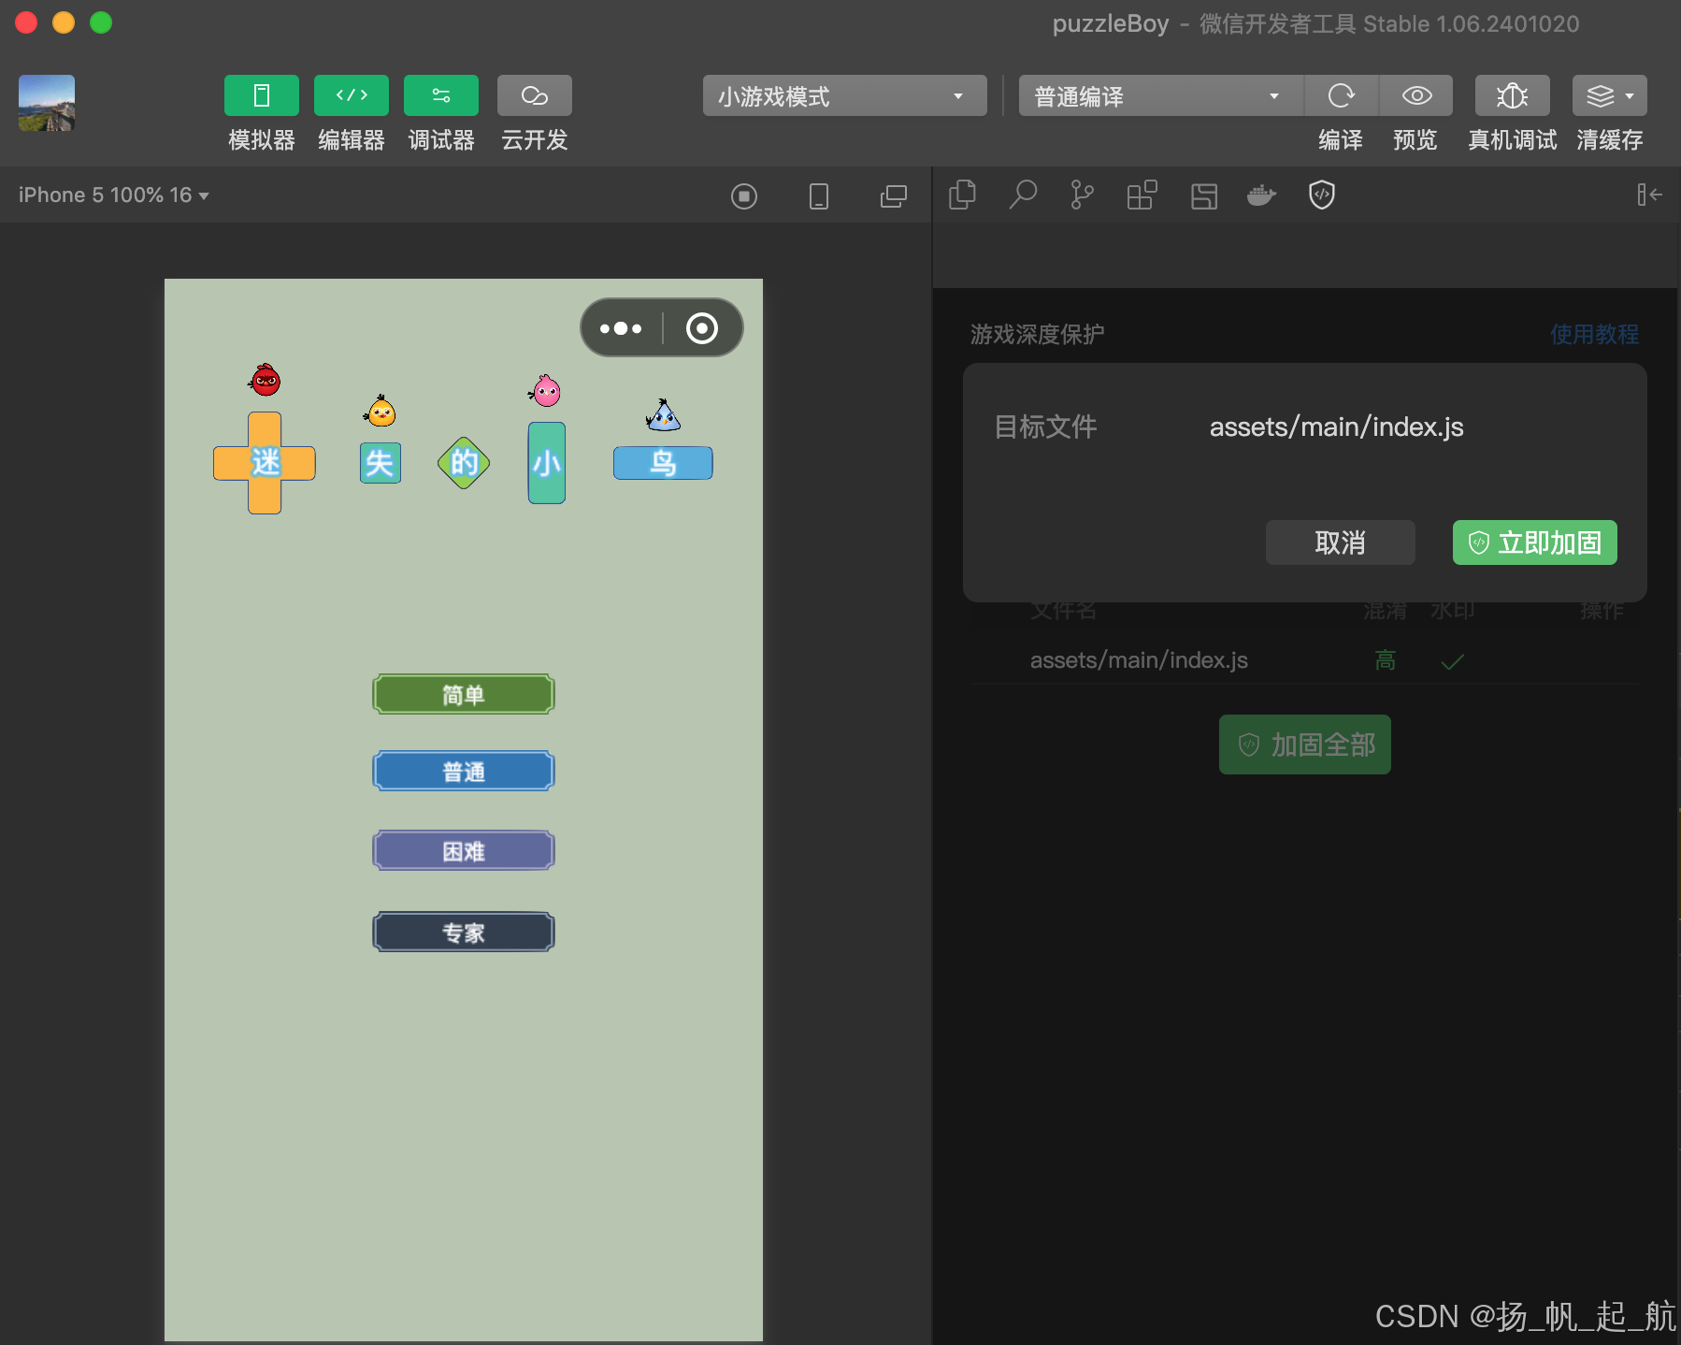
Task: Click the blue 鸟 block
Action: click(x=663, y=463)
